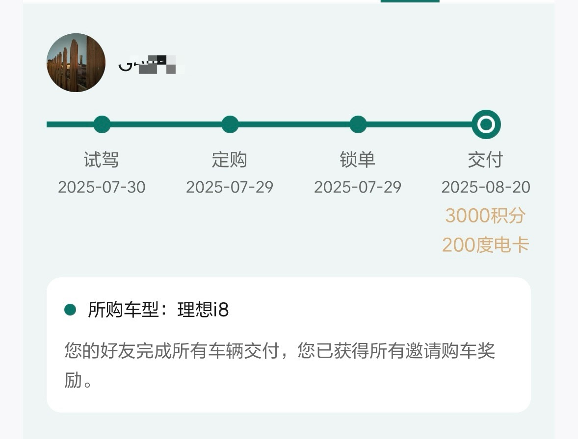The image size is (578, 439).
Task: Tap the 200度电卡 reward text
Action: point(485,245)
